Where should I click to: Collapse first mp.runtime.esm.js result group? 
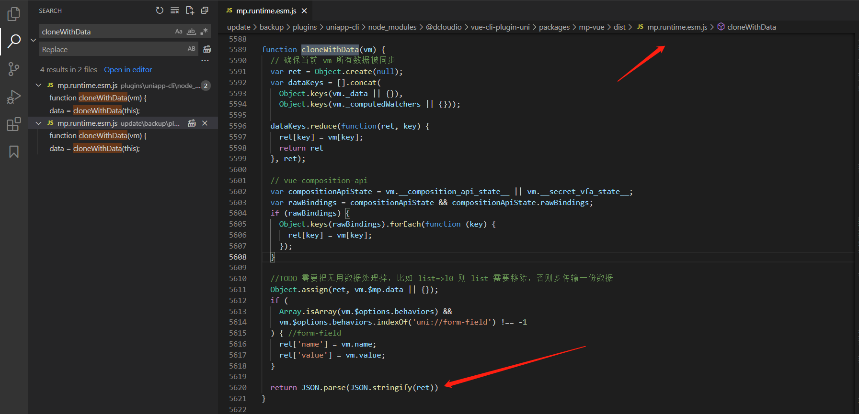point(39,85)
